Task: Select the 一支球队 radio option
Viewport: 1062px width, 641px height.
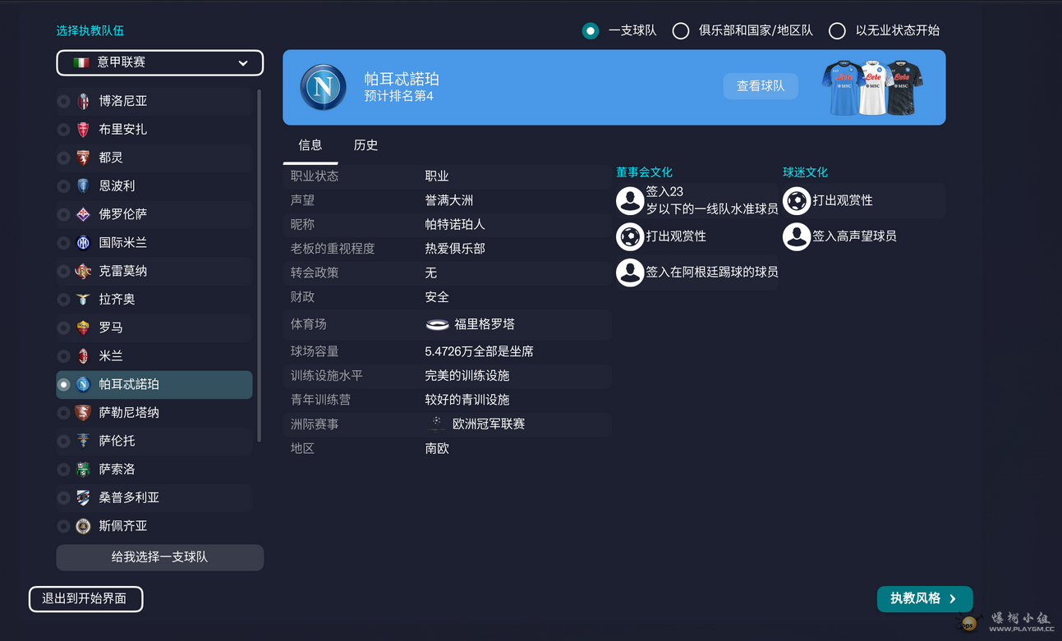Action: (591, 31)
